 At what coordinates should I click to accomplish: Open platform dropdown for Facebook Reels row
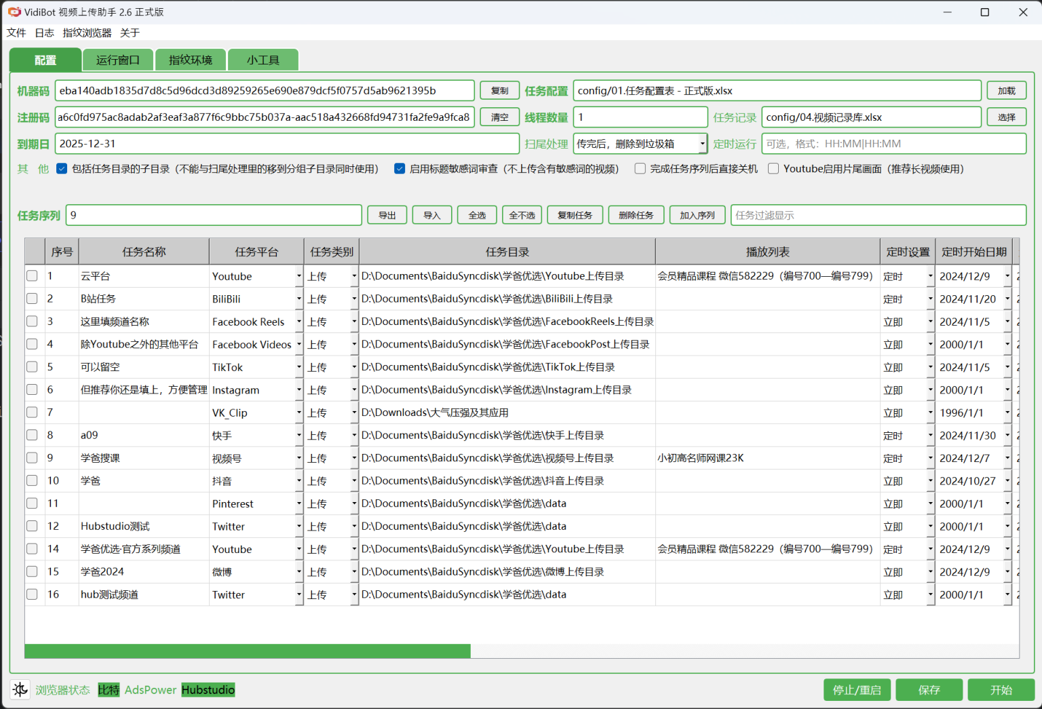pos(298,322)
